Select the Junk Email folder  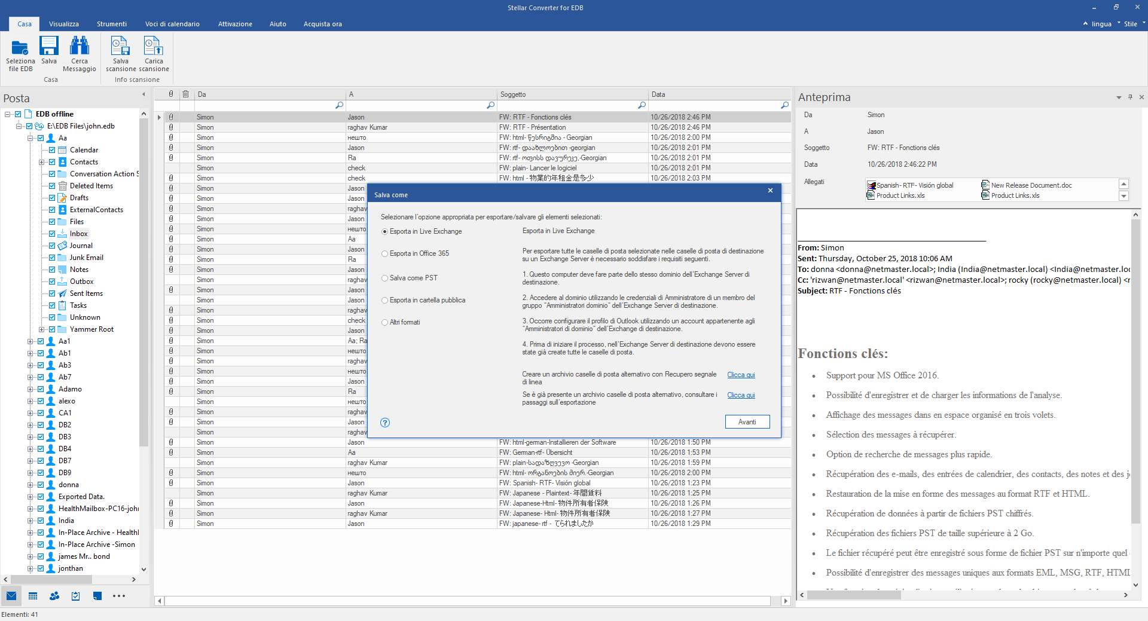[86, 258]
